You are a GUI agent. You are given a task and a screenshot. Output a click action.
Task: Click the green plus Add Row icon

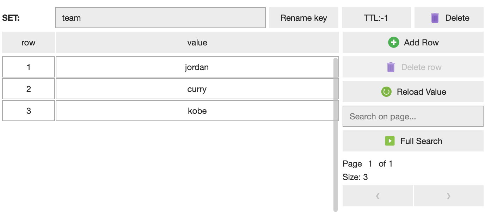pyautogui.click(x=393, y=43)
